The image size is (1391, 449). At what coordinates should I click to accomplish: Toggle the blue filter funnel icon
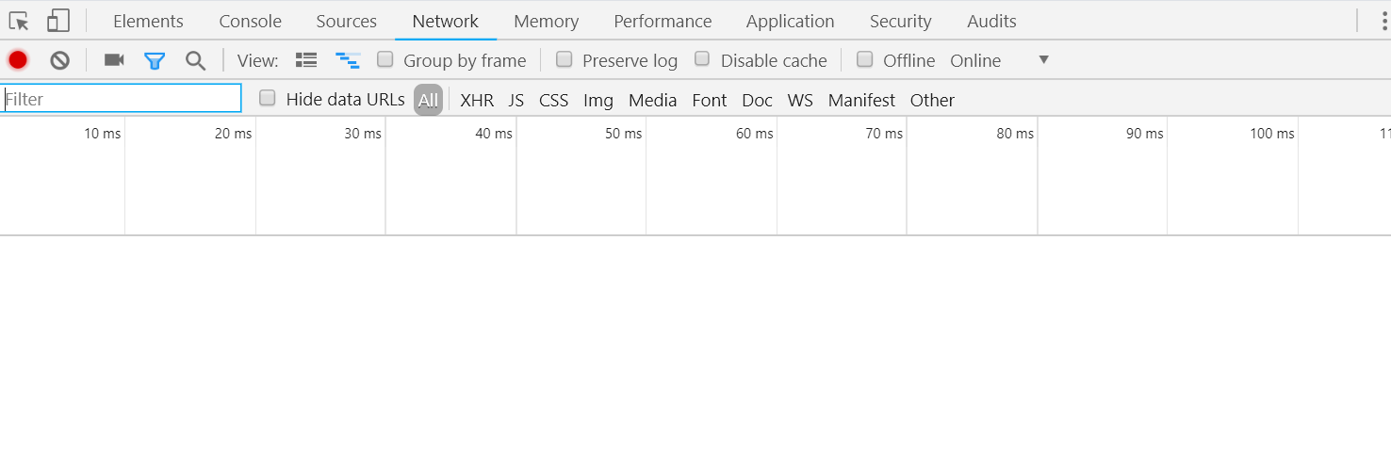[155, 61]
